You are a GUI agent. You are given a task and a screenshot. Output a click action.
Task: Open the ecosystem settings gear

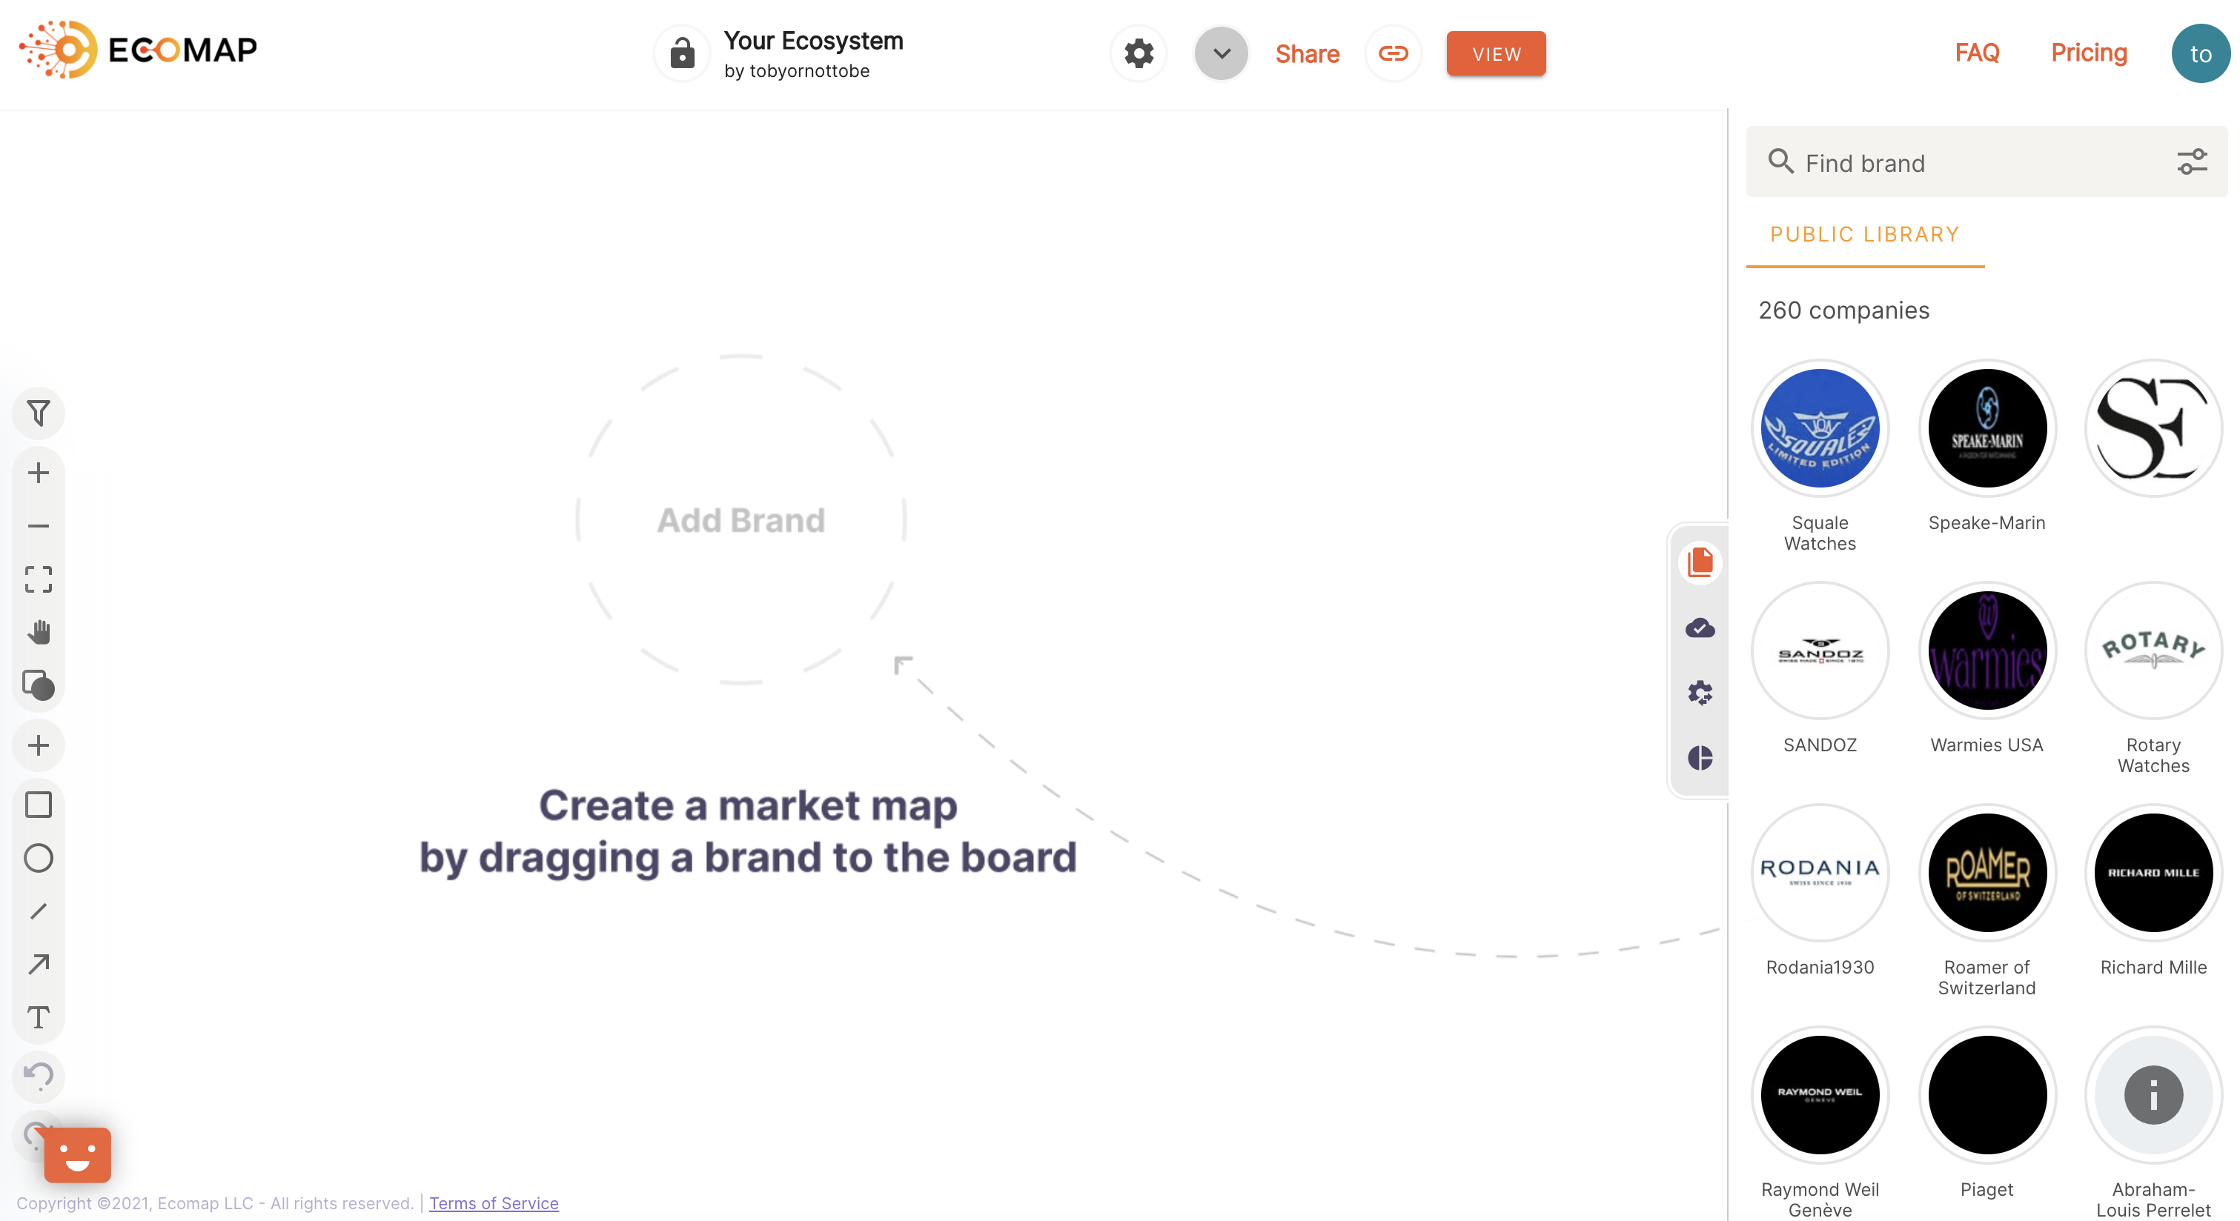point(1139,54)
